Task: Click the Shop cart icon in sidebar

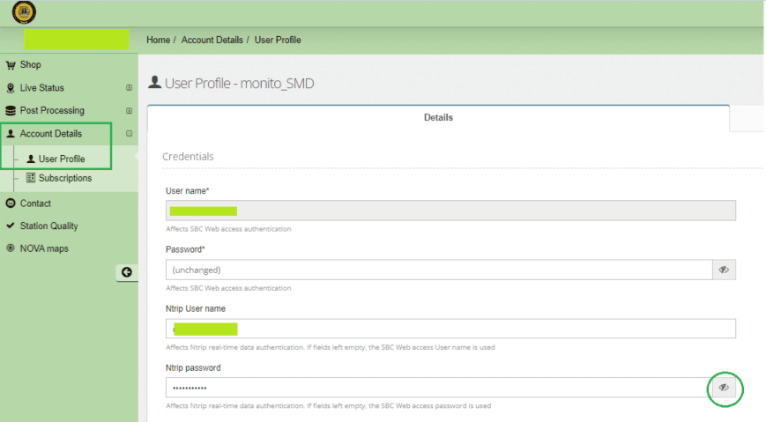Action: click(11, 65)
